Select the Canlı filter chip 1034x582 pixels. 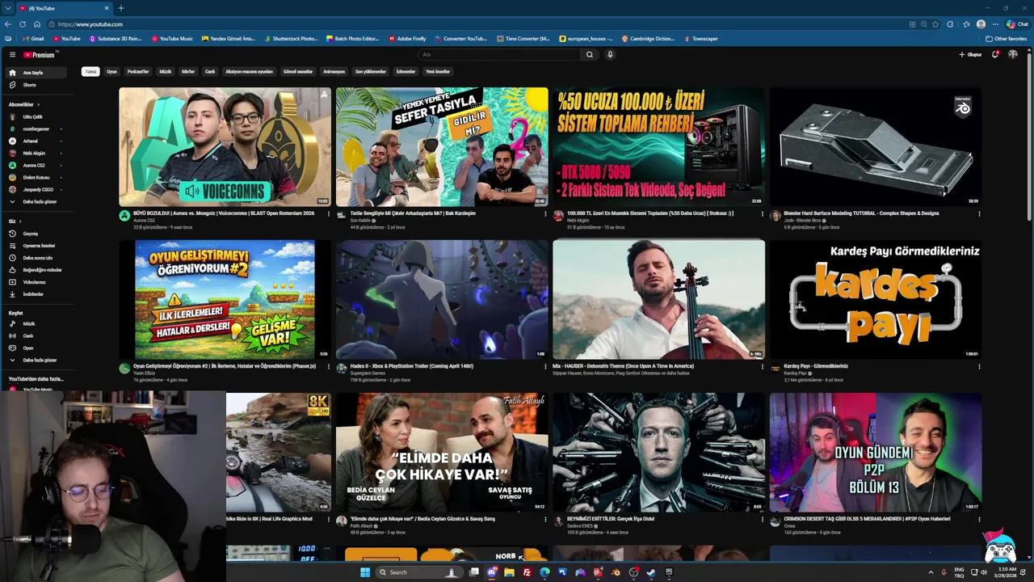pos(210,72)
